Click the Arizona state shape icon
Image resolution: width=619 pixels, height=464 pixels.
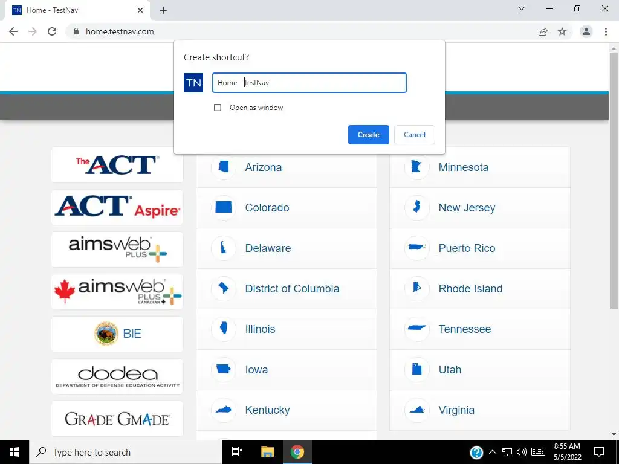pos(224,167)
